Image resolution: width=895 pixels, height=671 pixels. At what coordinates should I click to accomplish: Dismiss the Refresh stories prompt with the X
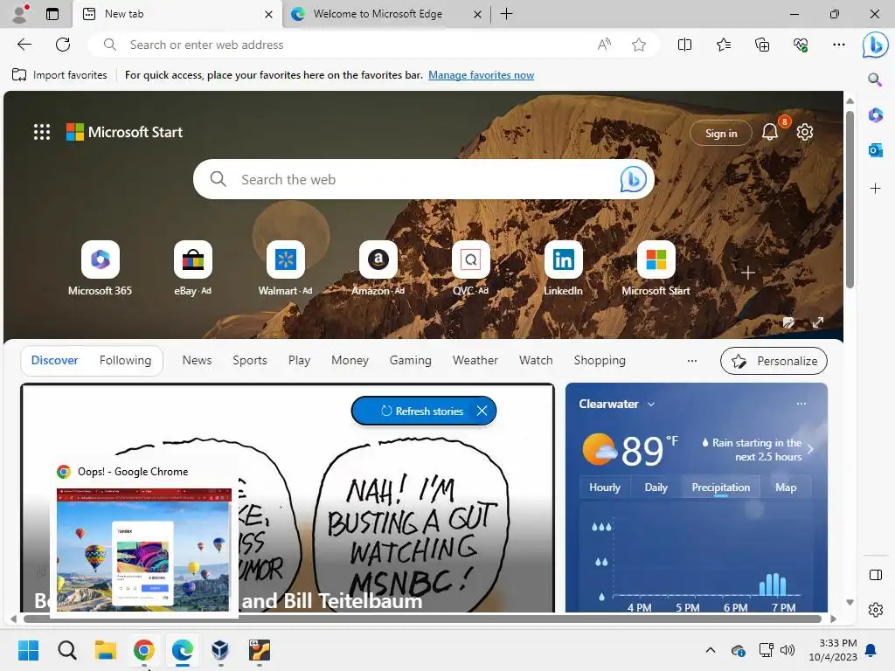point(482,411)
